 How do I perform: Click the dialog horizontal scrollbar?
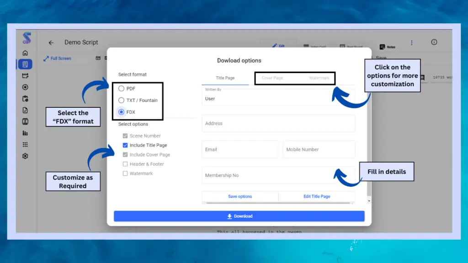point(278,203)
